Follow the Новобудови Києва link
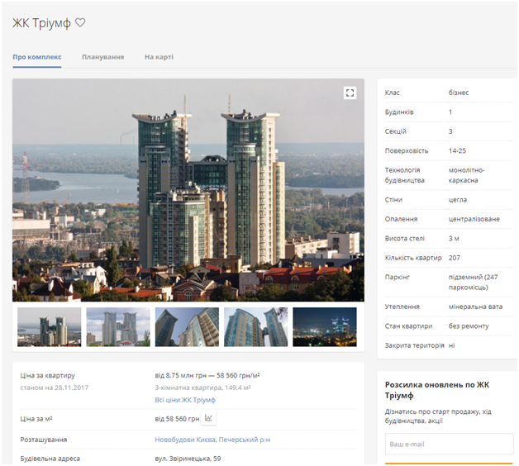519x466 pixels. point(186,440)
